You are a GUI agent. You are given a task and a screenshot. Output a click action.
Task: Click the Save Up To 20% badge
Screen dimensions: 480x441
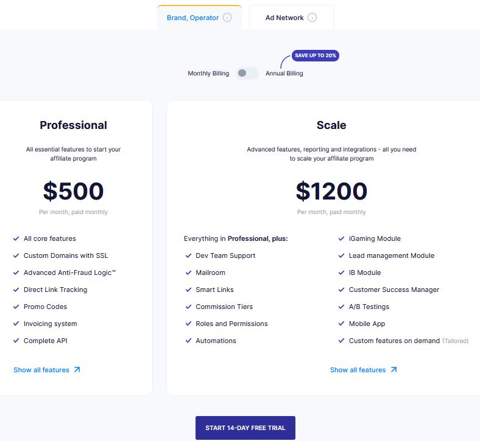(x=315, y=55)
